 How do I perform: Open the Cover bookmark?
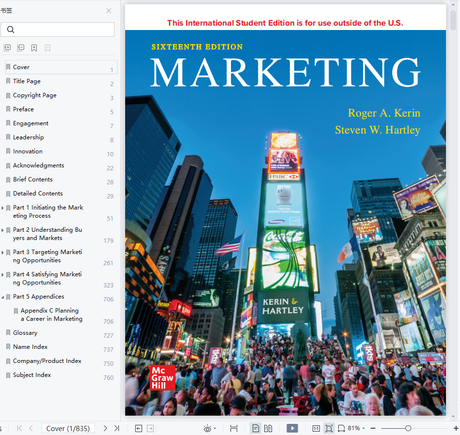[61, 67]
